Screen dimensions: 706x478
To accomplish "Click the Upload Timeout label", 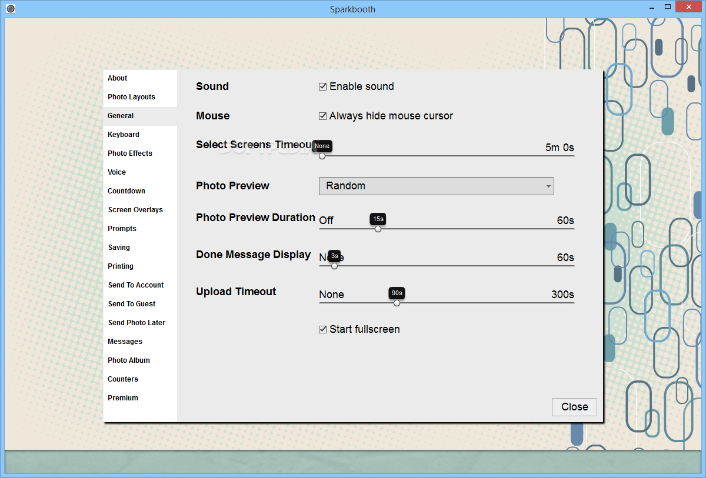I will 236,292.
